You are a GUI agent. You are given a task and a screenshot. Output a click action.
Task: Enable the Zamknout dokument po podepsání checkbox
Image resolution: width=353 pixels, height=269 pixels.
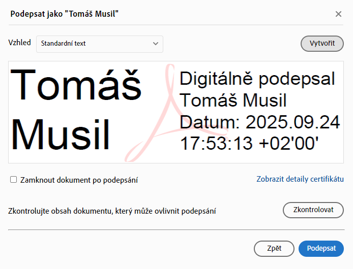pos(14,180)
